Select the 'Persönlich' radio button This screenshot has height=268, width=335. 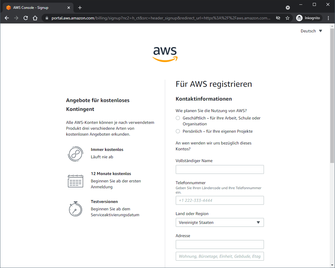coord(178,131)
